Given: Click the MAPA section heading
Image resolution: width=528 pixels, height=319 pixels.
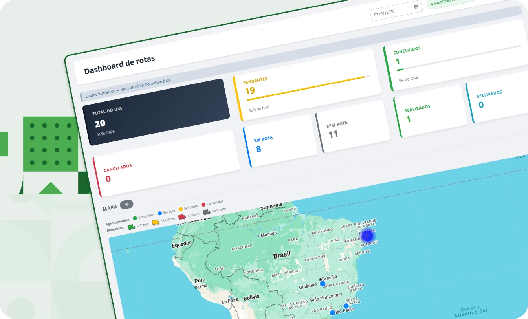Looking at the screenshot, I should click(x=110, y=208).
